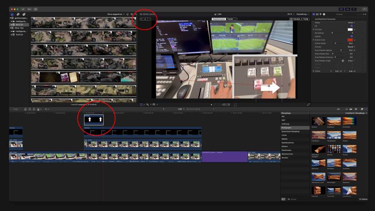Click the Fertig button in the viewer
The image size is (375, 211).
[306, 19]
